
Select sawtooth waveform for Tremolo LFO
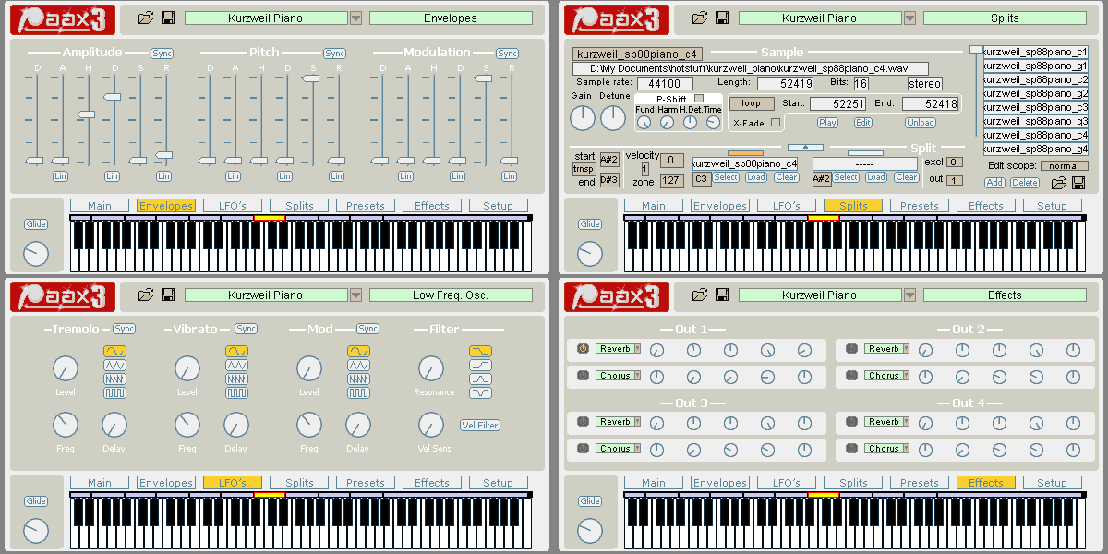pos(114,379)
